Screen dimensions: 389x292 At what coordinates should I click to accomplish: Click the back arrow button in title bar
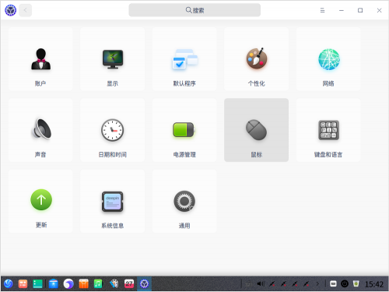[x=26, y=10]
